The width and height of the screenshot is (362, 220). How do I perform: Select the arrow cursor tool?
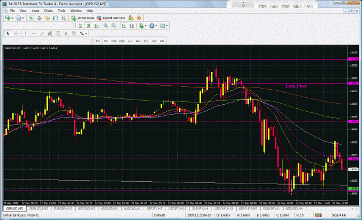[8, 34]
